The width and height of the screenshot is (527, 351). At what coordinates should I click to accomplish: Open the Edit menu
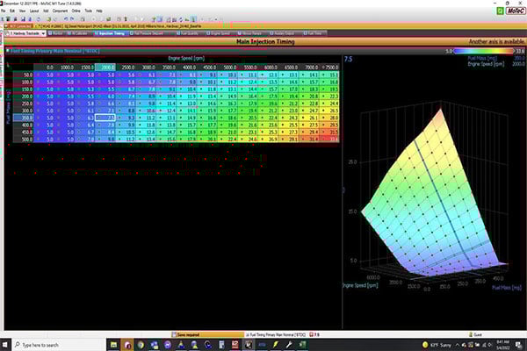pos(12,11)
